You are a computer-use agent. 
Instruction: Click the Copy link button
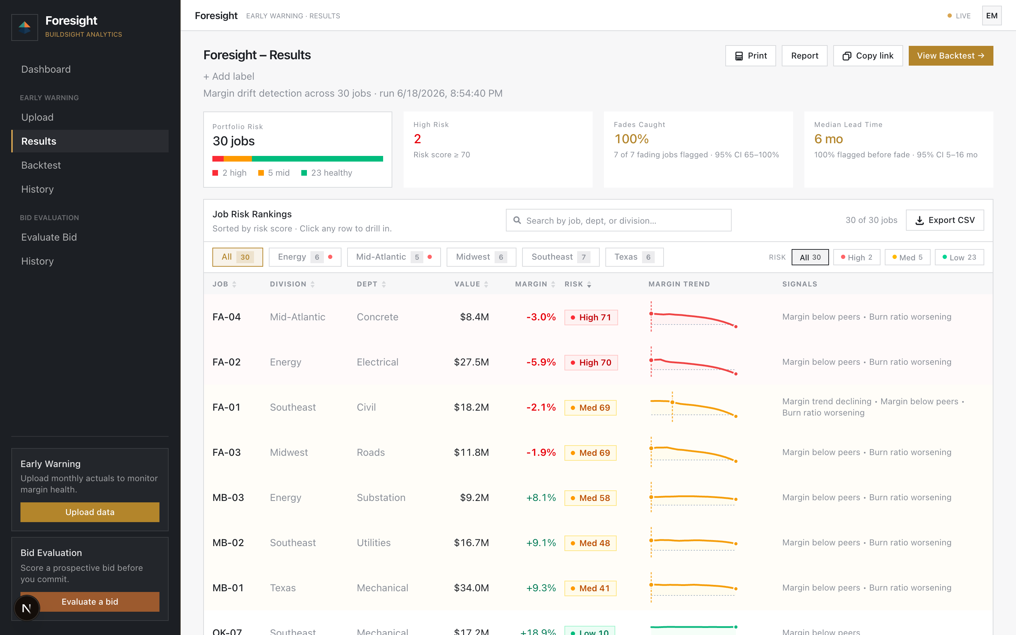pyautogui.click(x=868, y=56)
